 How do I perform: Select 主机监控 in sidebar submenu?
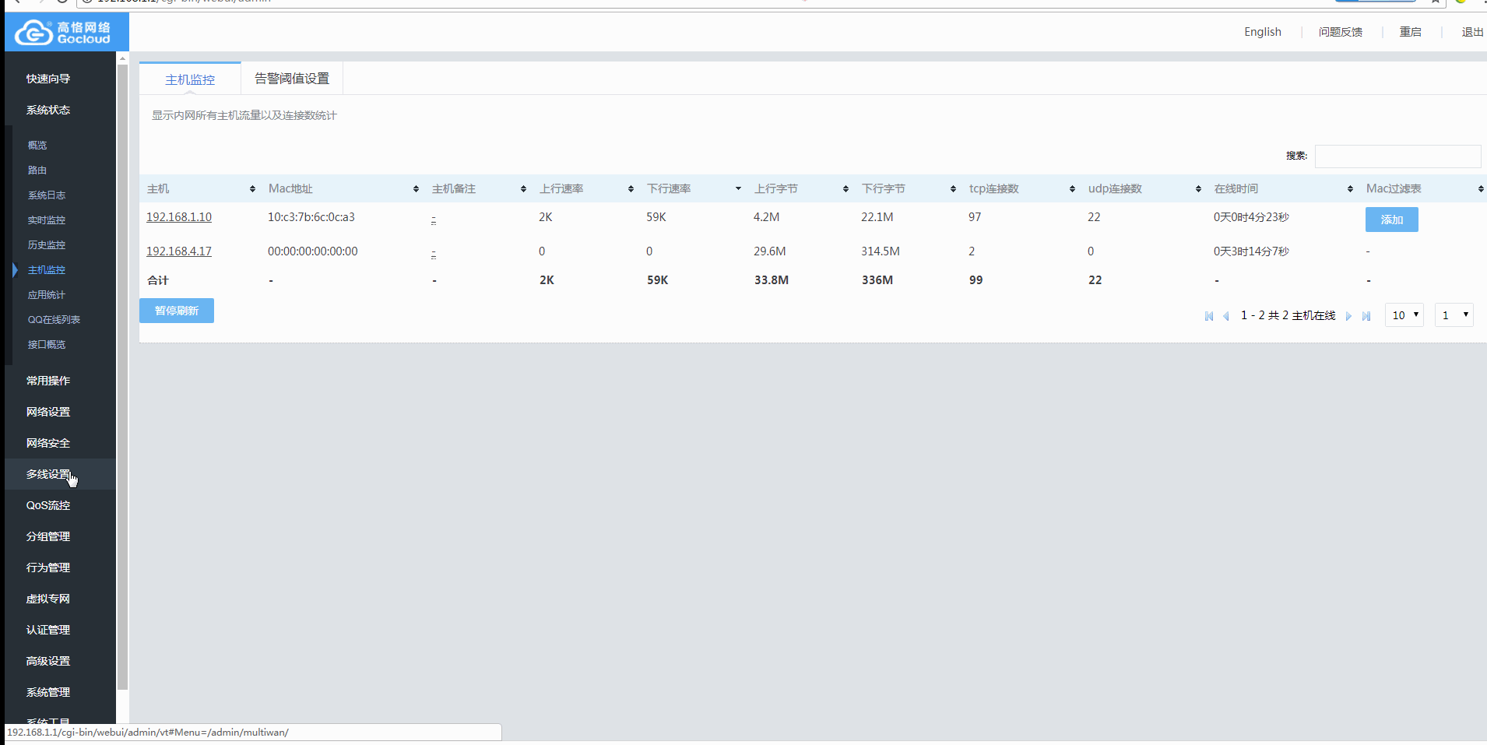pos(47,270)
